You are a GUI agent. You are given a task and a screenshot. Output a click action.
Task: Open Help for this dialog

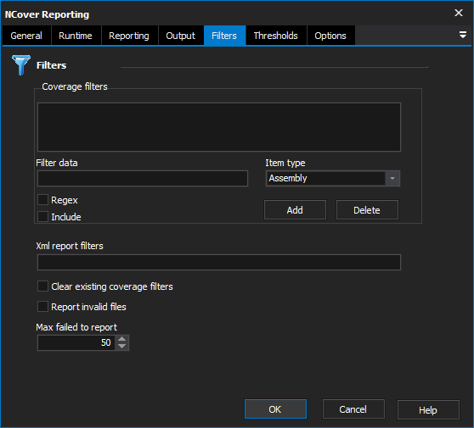point(428,410)
